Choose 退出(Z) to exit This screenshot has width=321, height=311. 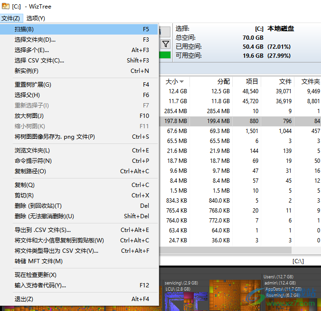pyautogui.click(x=79, y=299)
